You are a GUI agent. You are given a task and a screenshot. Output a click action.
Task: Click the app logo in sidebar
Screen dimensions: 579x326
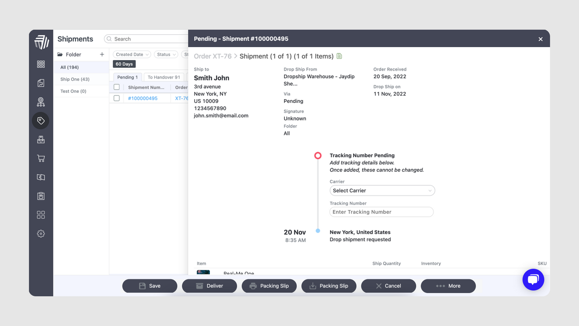pyautogui.click(x=41, y=42)
